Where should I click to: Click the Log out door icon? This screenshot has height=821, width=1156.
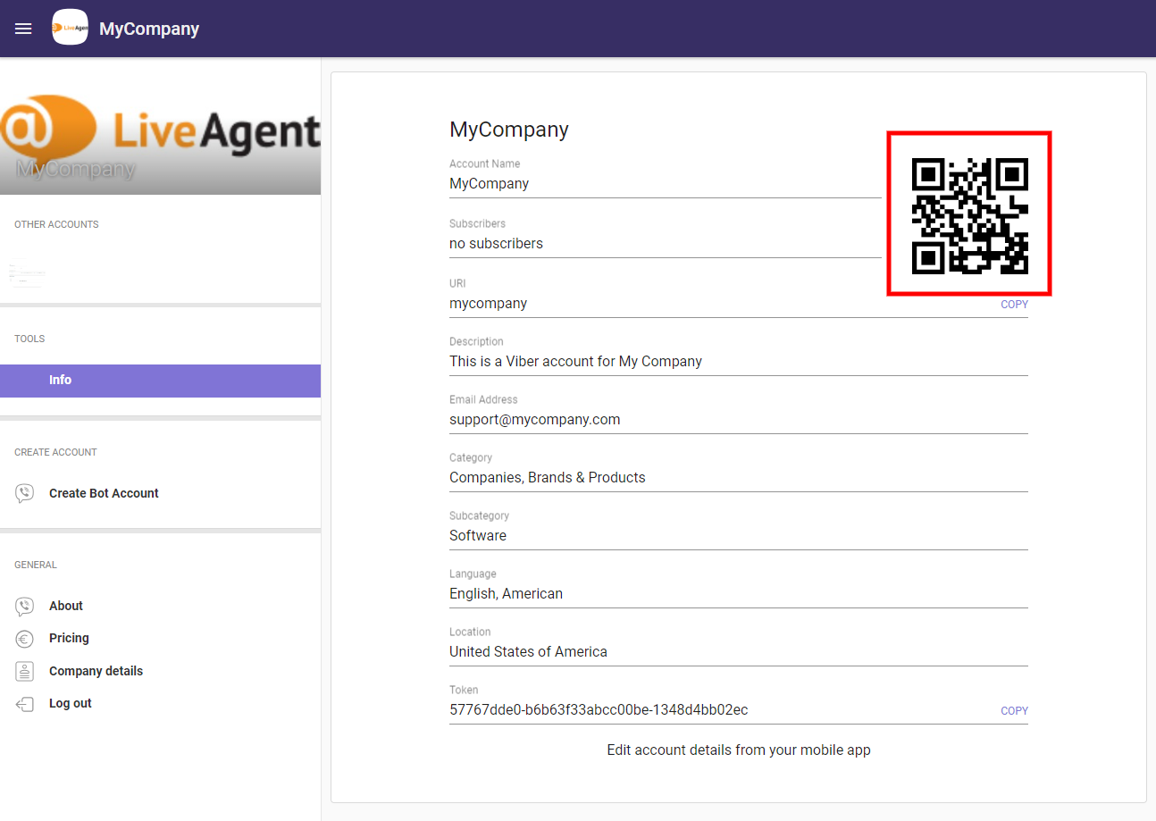pyautogui.click(x=25, y=703)
